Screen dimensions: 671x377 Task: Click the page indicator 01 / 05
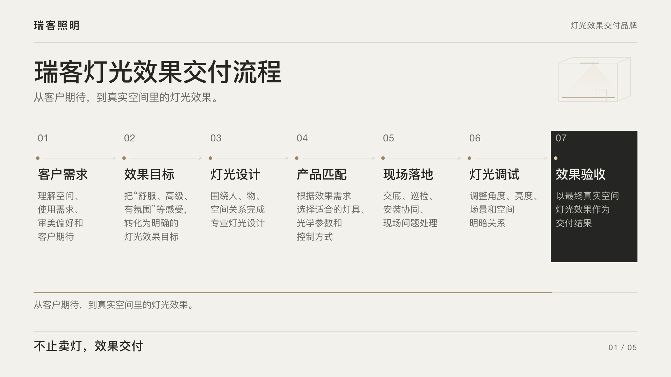tap(623, 348)
